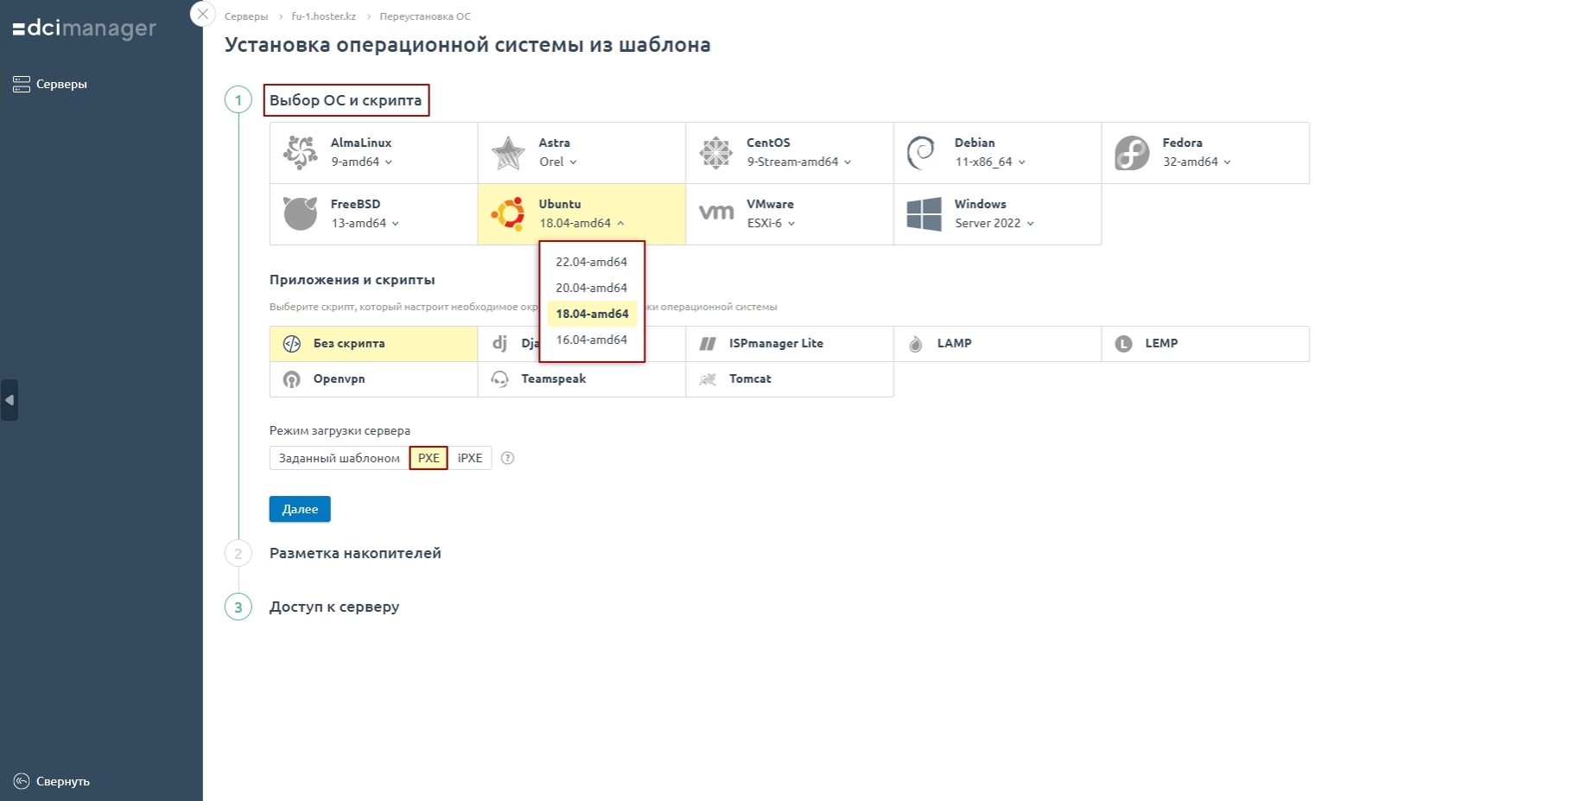Select iPXE boot mode
This screenshot has height=801, width=1582.
[470, 458]
